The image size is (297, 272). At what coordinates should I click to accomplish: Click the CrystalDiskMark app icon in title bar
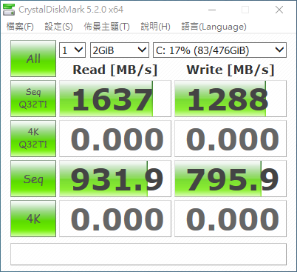coord(9,10)
